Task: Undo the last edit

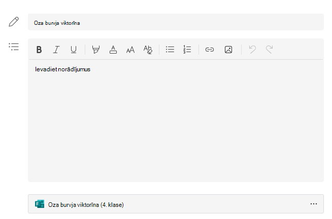Action: [252, 50]
